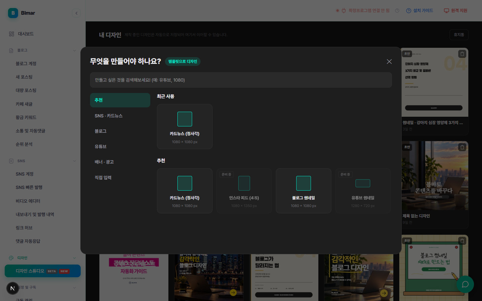Pick 카드뉴스 (정사각) under the 추천 heading

pyautogui.click(x=185, y=191)
